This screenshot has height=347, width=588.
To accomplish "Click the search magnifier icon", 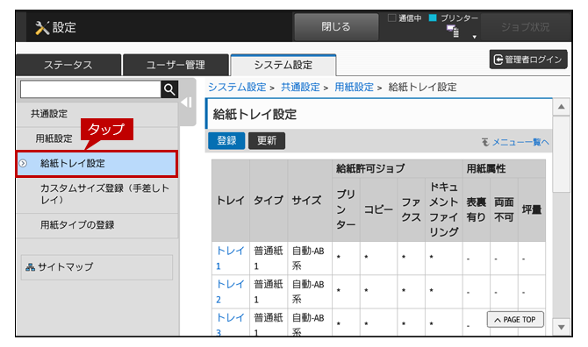I will pyautogui.click(x=169, y=89).
